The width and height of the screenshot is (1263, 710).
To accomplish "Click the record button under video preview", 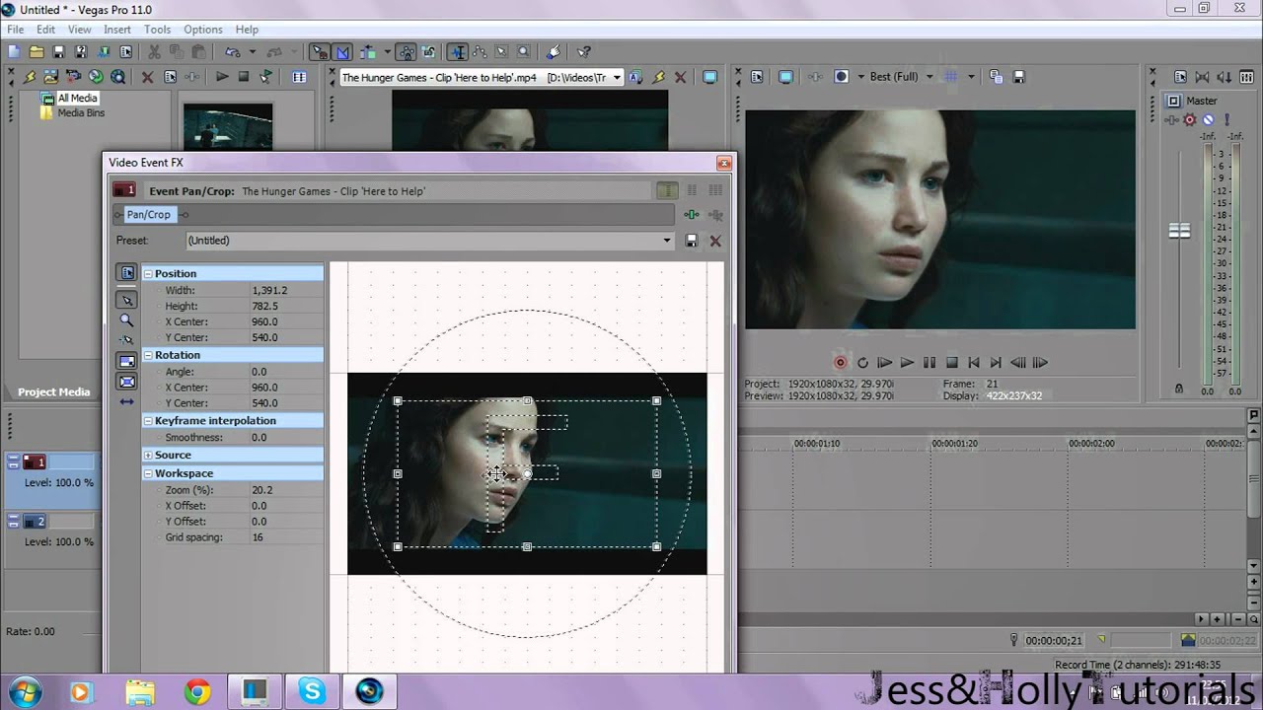I will pyautogui.click(x=841, y=363).
